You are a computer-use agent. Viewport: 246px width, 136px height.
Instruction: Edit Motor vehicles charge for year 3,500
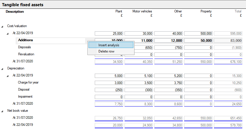point(139,83)
